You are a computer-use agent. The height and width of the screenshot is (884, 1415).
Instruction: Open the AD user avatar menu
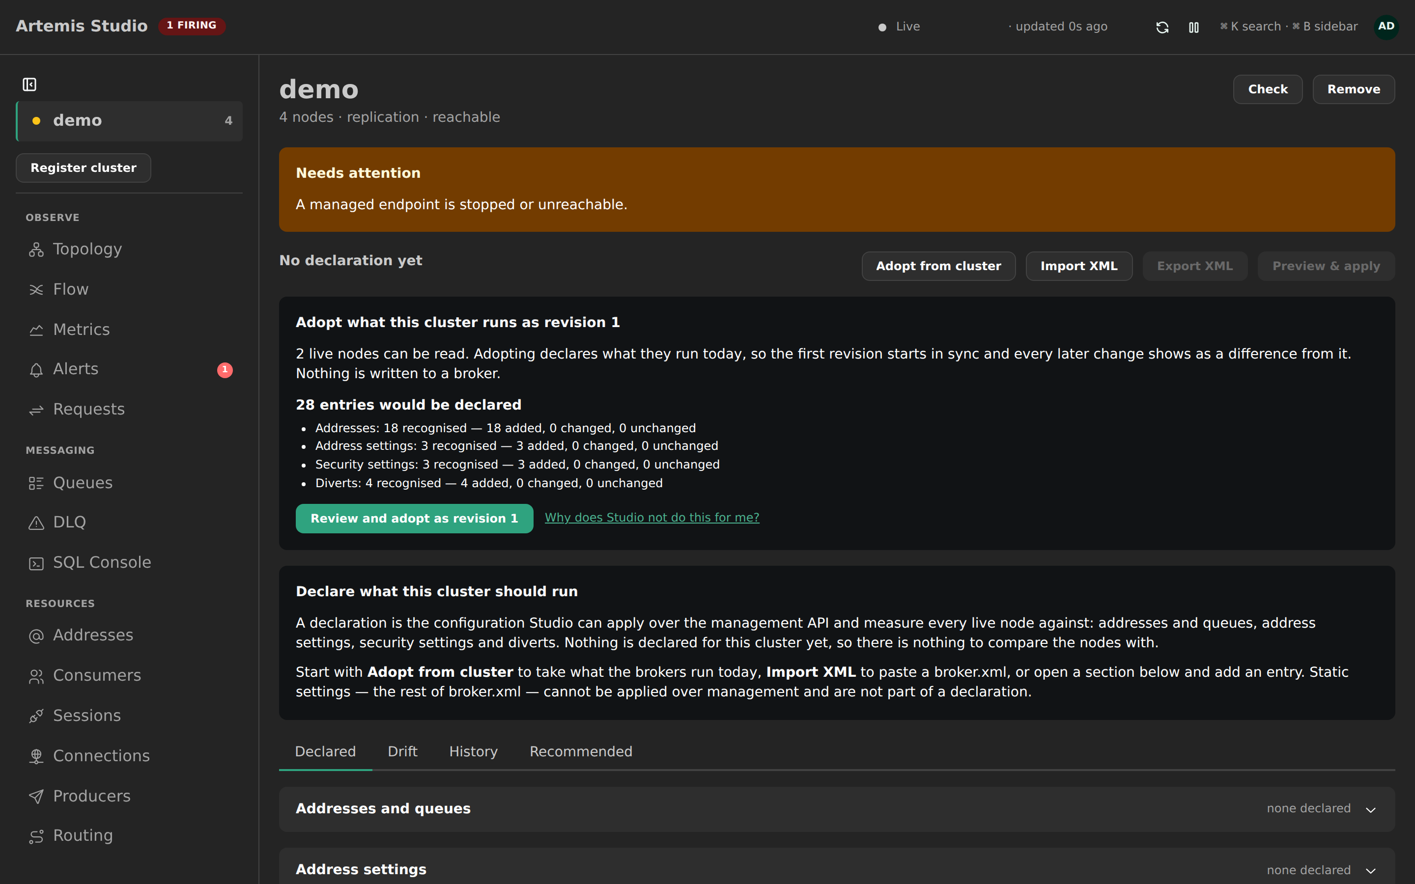[1386, 27]
